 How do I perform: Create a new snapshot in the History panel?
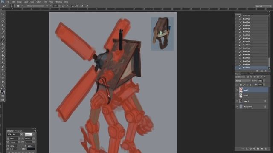(261, 71)
